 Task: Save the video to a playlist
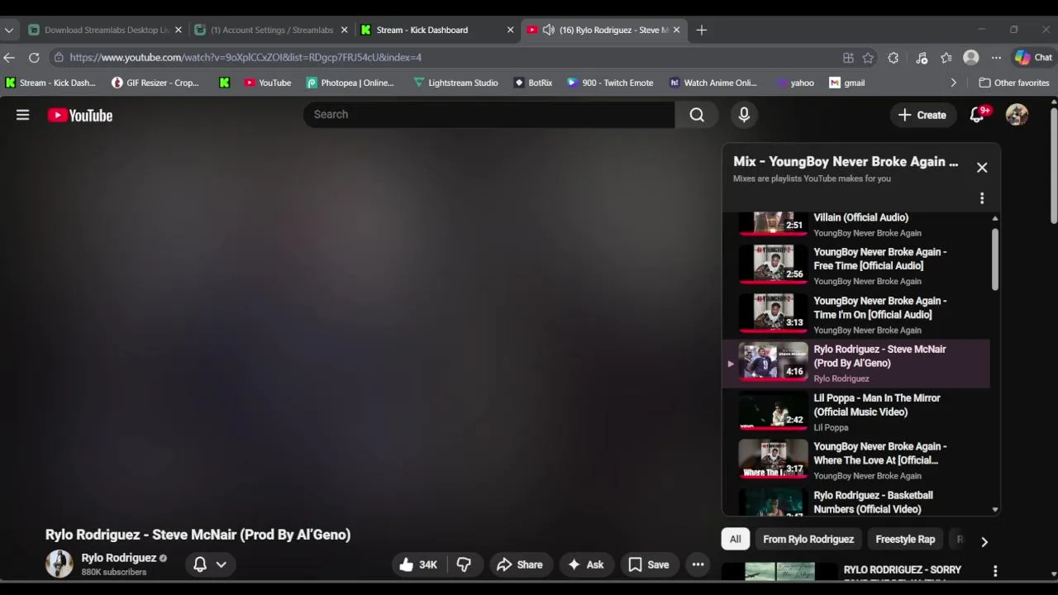click(x=649, y=564)
